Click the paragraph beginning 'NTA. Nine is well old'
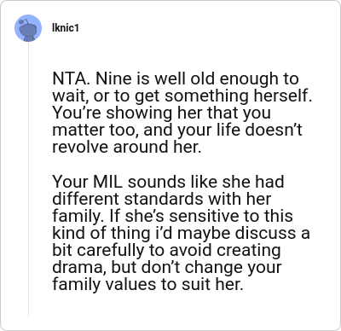The image size is (341, 331). tap(182, 113)
